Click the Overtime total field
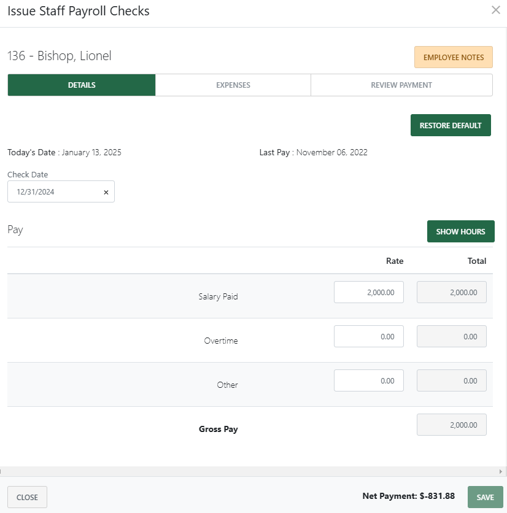Viewport: 507px width, 513px height. (x=451, y=337)
